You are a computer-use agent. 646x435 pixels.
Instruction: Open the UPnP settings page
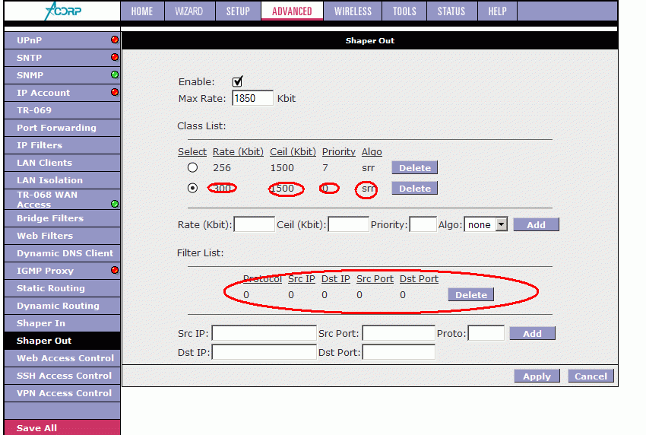(x=62, y=40)
